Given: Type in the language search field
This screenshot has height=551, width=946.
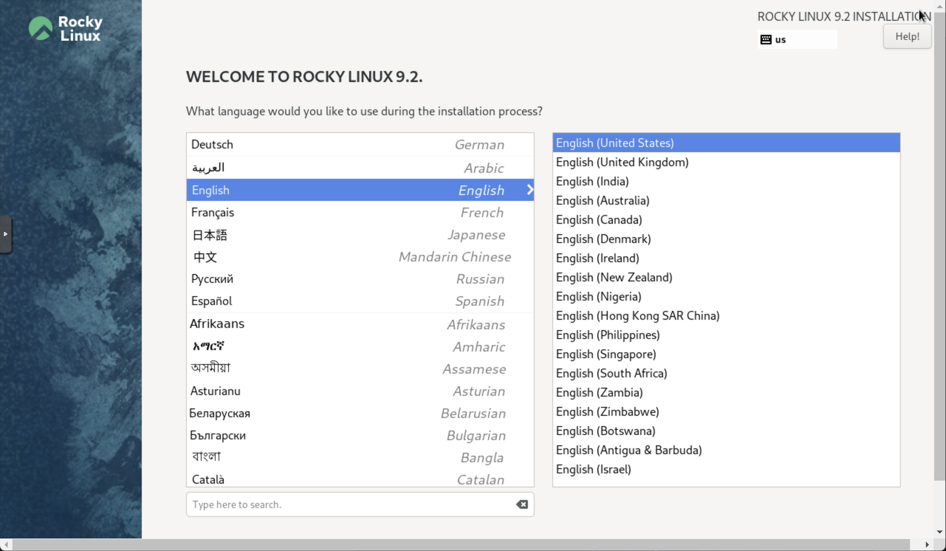Looking at the screenshot, I should click(350, 505).
